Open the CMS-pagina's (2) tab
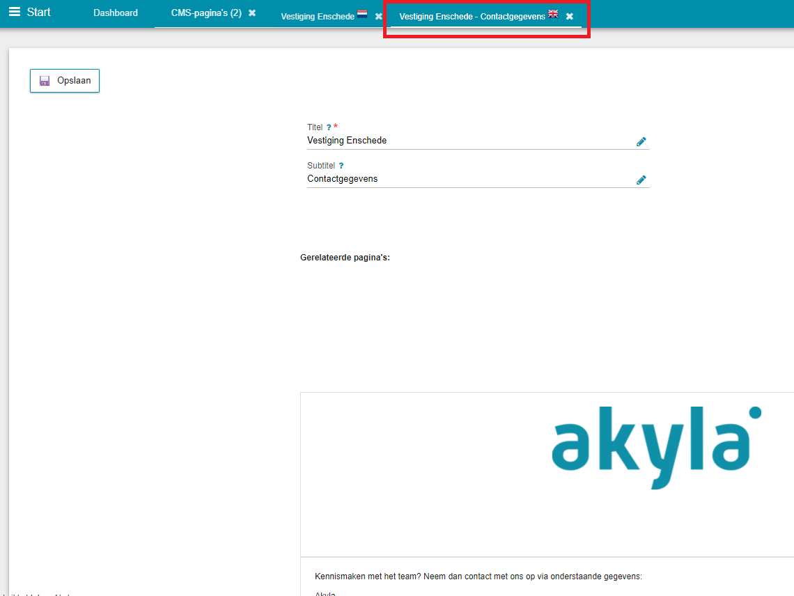 pos(206,13)
